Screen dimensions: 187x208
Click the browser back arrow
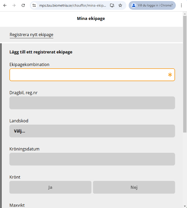coord(5,5)
